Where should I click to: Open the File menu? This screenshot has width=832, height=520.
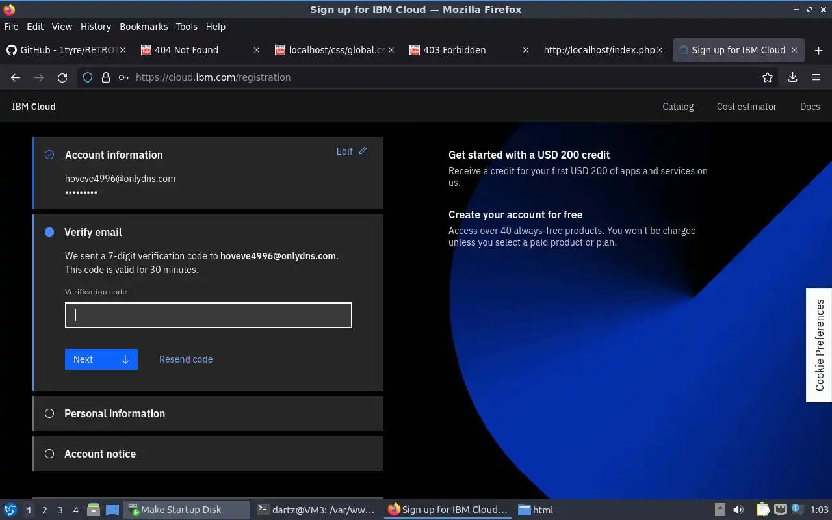click(x=11, y=27)
